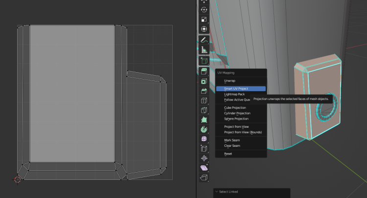Select the Add Cube tool
The width and height of the screenshot is (367, 198).
(204, 61)
